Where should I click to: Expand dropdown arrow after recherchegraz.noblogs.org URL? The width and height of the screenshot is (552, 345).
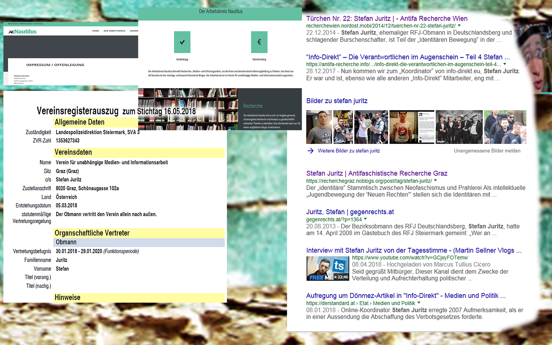[x=435, y=181]
